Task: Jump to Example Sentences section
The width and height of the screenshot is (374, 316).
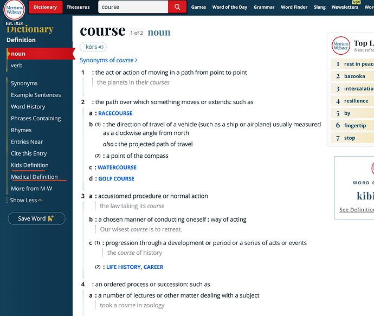Action: tap(36, 95)
